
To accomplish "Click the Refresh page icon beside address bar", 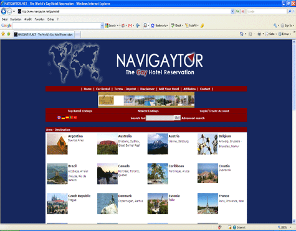I will (237, 11).
